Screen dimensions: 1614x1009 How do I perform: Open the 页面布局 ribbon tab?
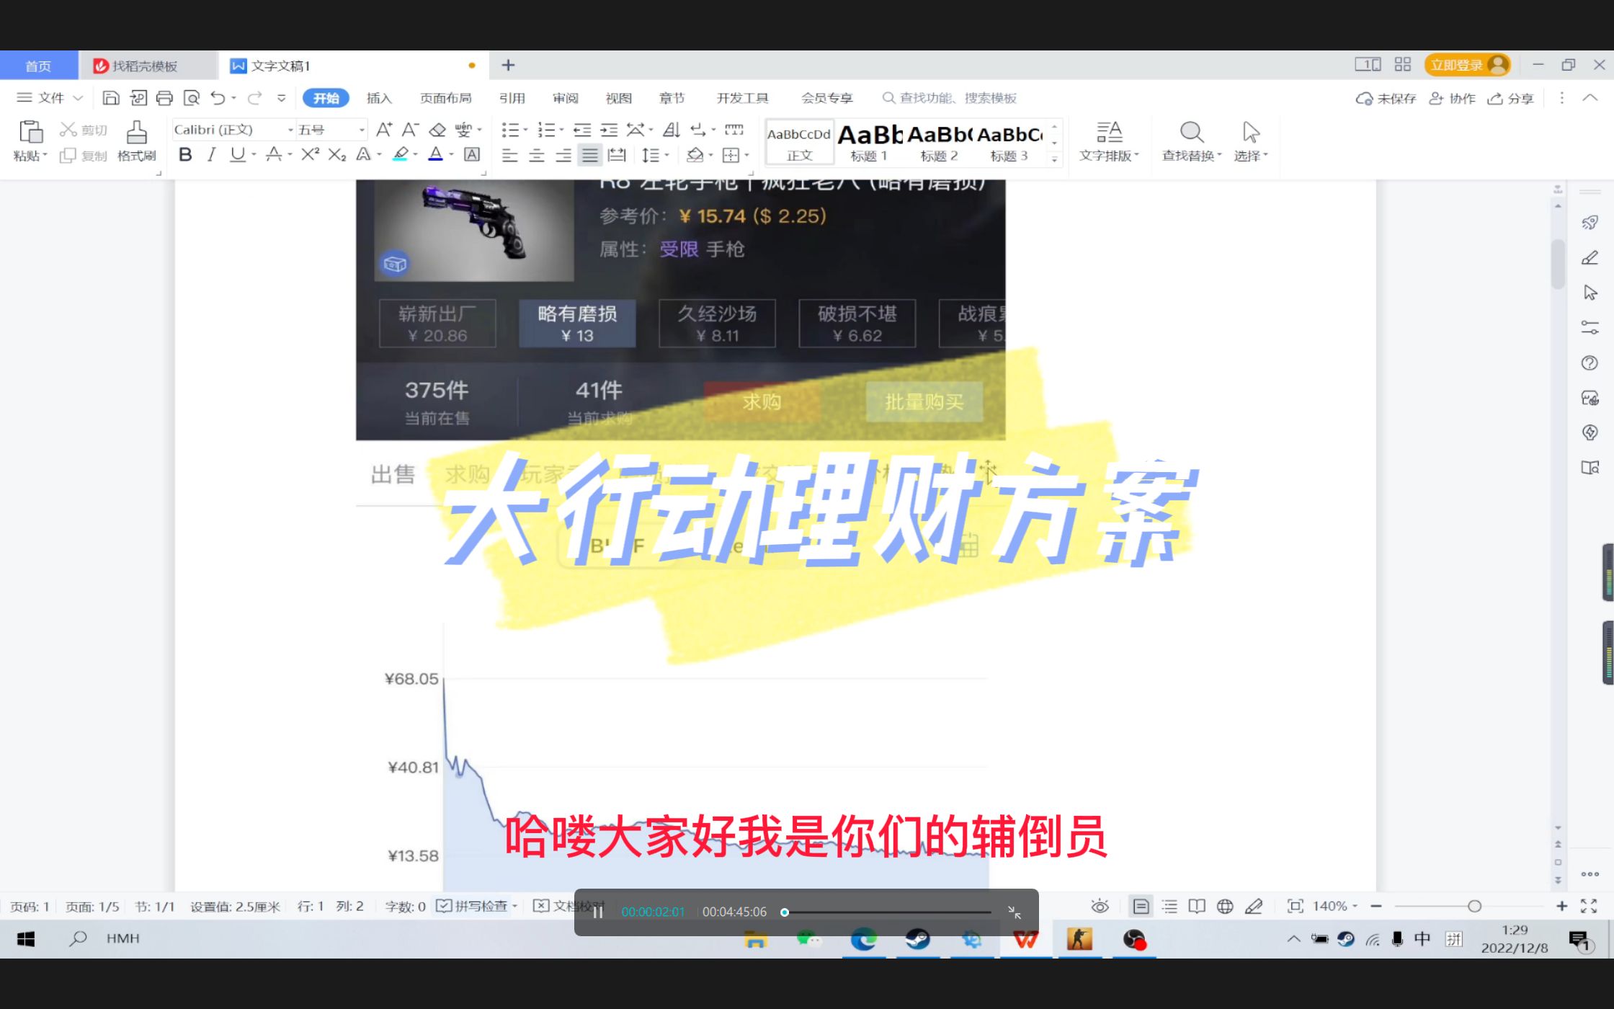(x=445, y=98)
